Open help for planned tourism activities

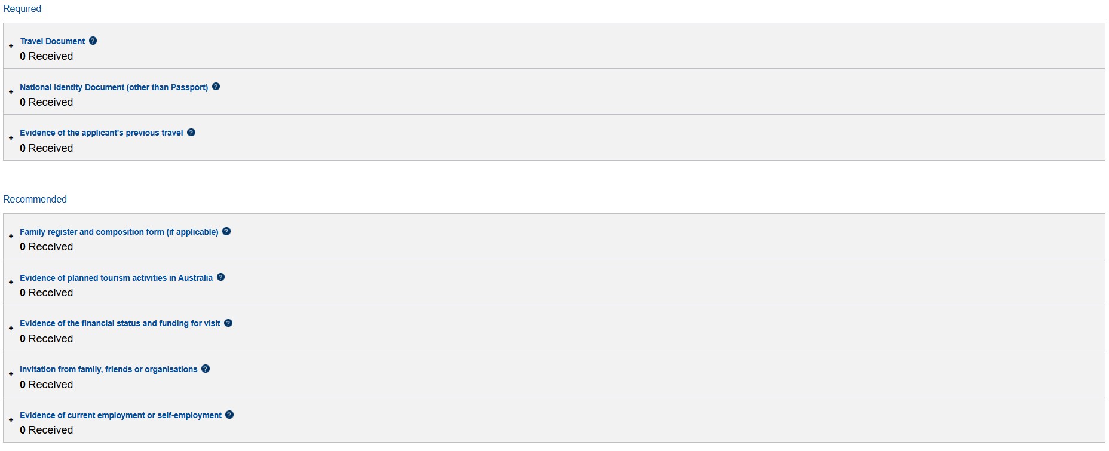220,277
